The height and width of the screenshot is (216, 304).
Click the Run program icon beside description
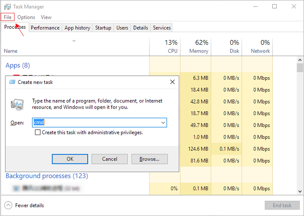point(18,104)
